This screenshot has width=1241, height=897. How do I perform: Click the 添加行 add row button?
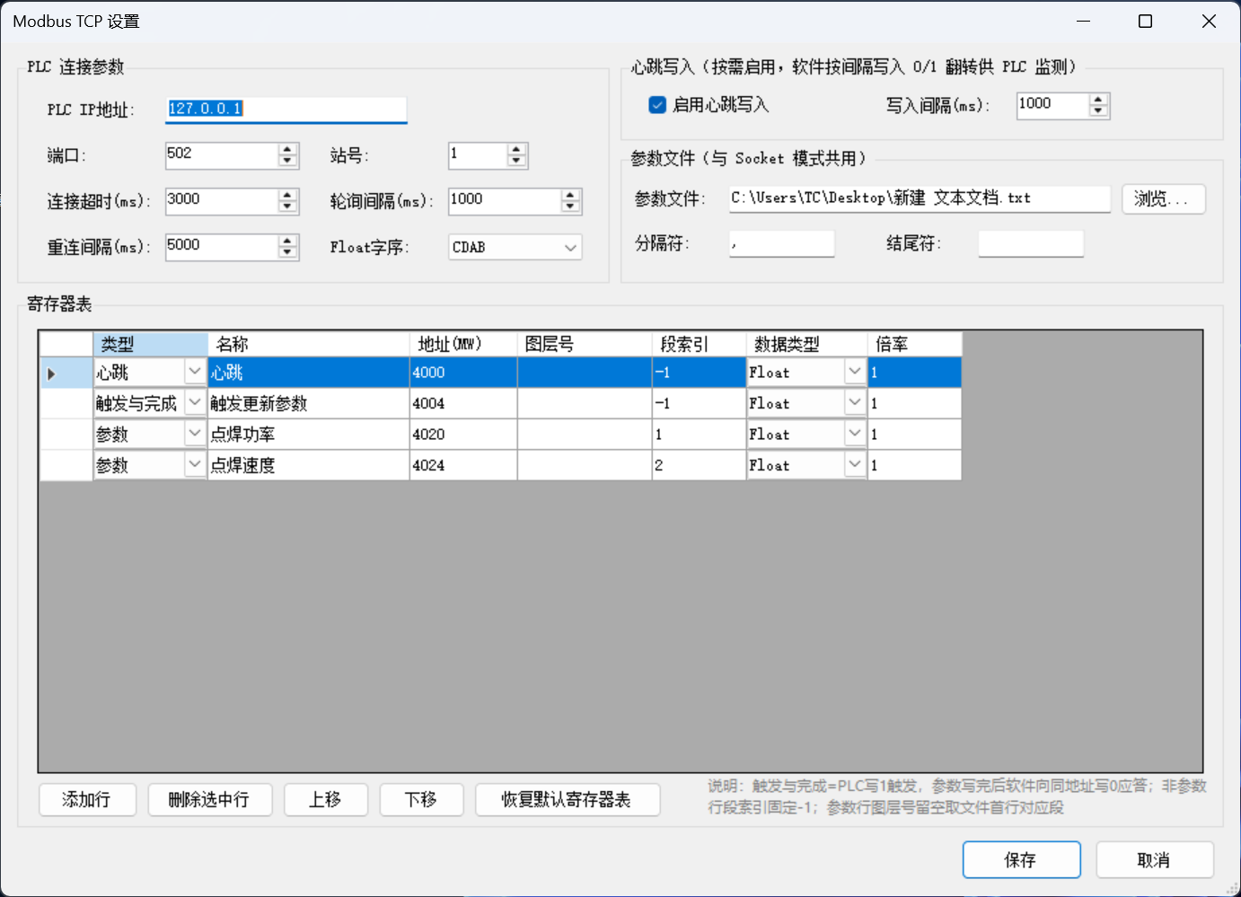(87, 799)
